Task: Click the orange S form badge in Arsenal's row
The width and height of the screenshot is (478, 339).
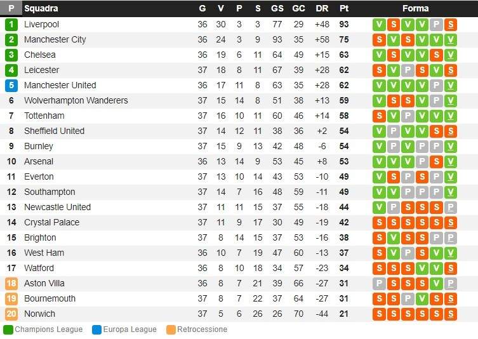Action: click(436, 161)
